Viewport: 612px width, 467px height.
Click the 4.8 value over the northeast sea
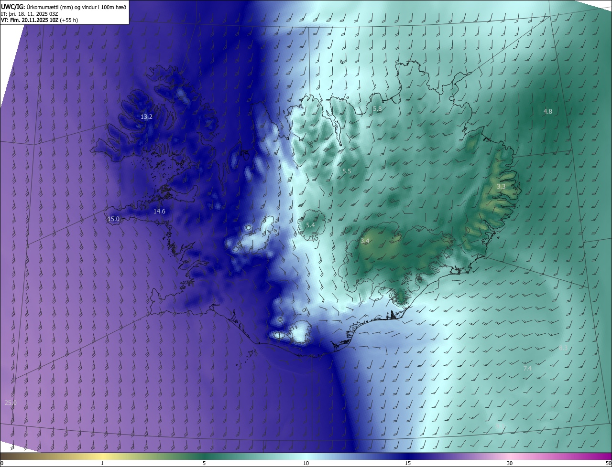tap(548, 112)
